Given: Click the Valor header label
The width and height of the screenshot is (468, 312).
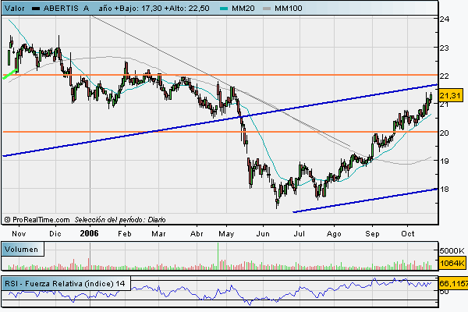Looking at the screenshot, I should click(x=15, y=9).
